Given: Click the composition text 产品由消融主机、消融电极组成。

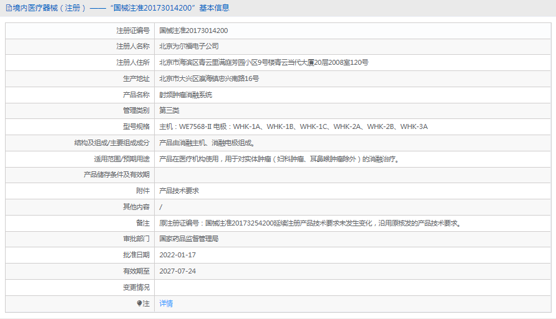Looking at the screenshot, I should 207,143.
